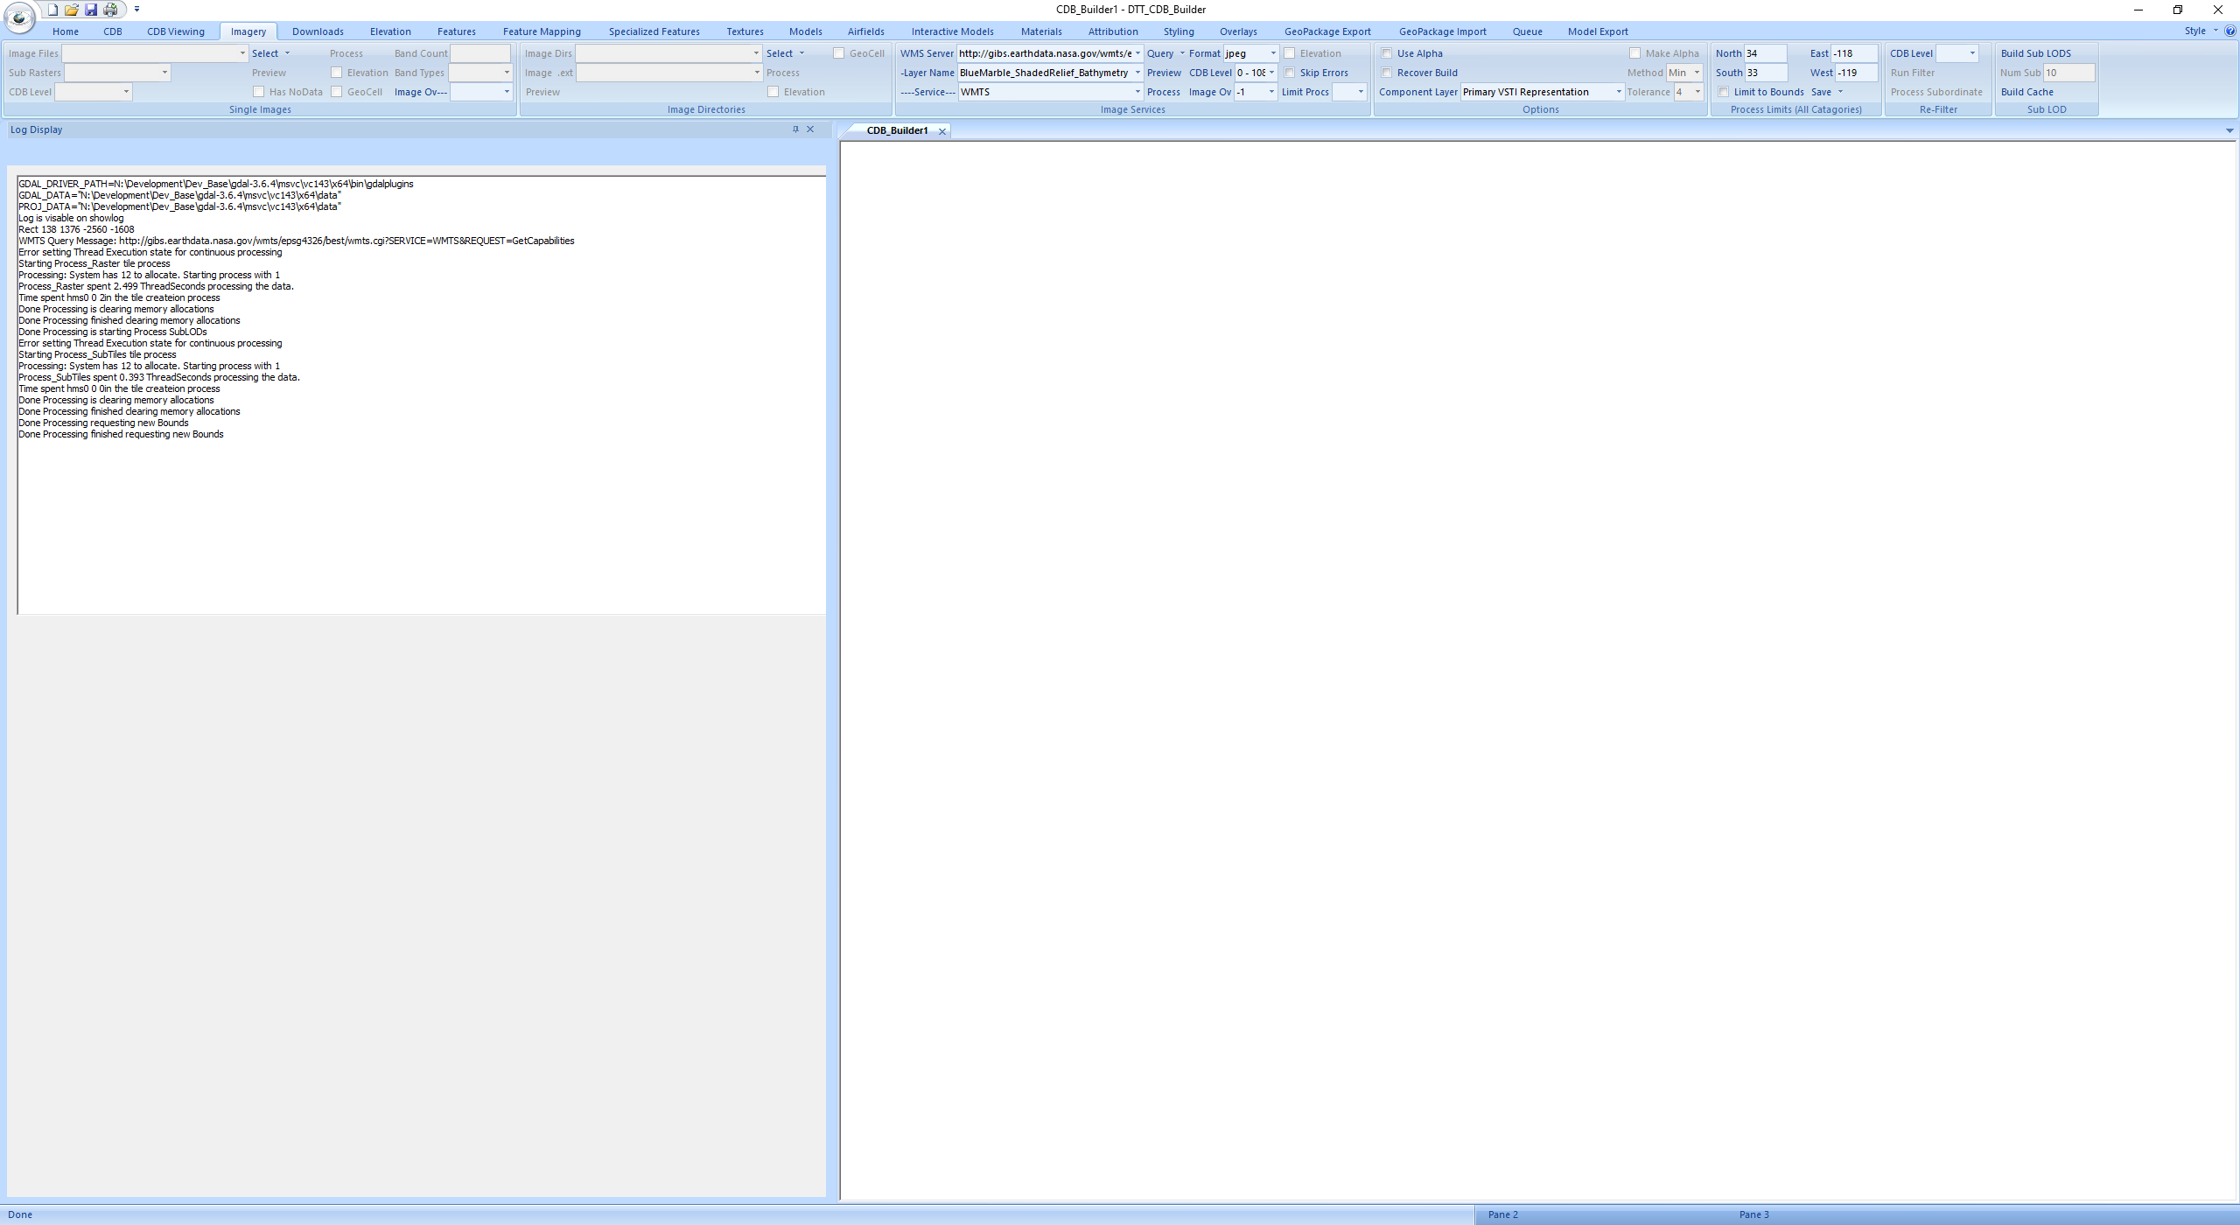Open the CDB Viewing tab

pos(177,31)
